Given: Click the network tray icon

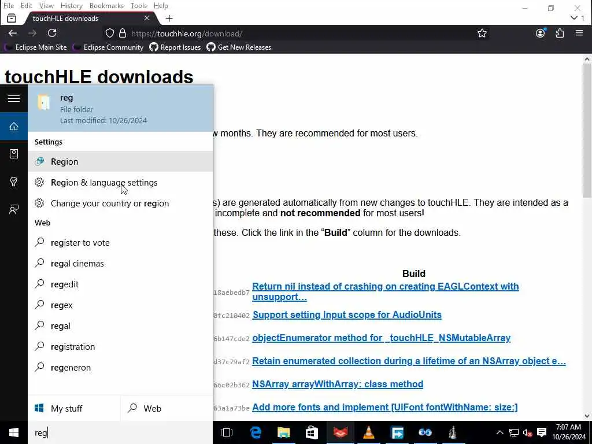Looking at the screenshot, I should (514, 432).
